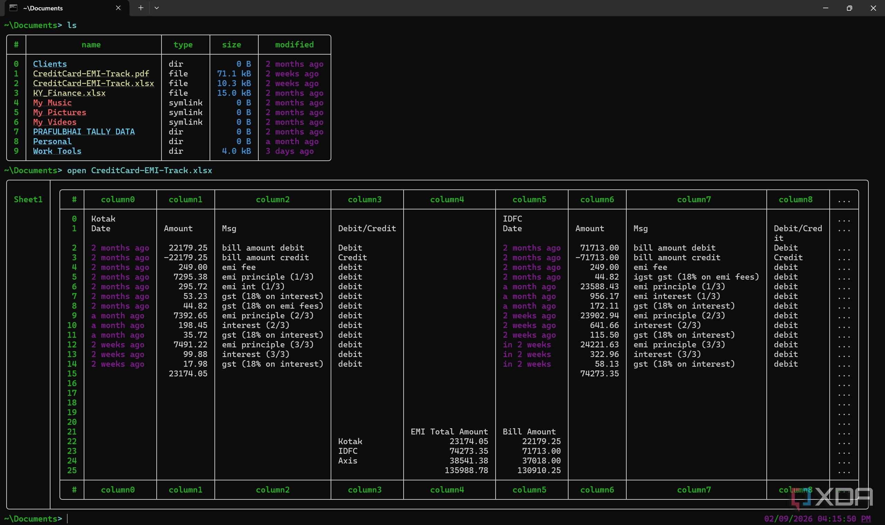Click the grand total 130910.25
The width and height of the screenshot is (885, 525).
539,470
